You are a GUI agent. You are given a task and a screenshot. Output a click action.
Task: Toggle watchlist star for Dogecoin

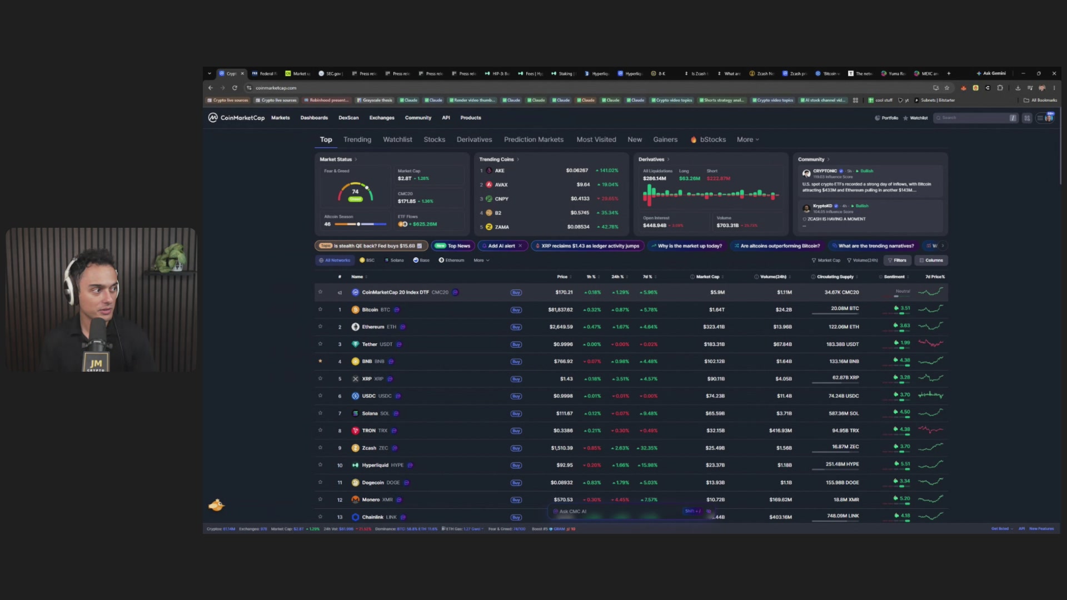[320, 482]
